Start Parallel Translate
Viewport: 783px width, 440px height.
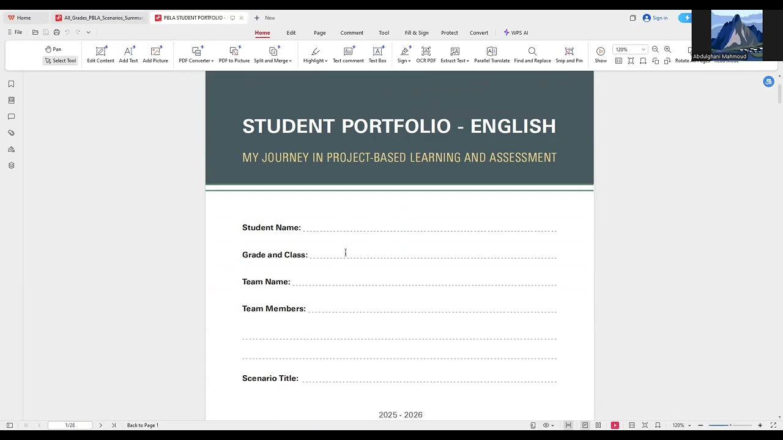[492, 55]
